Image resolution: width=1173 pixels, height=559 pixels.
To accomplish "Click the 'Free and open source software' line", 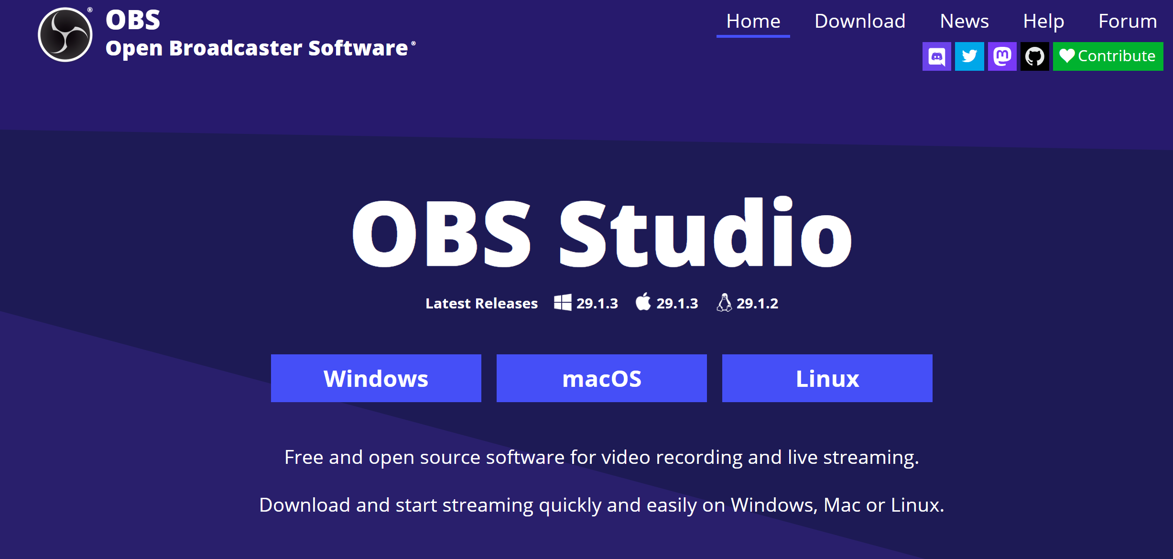I will (601, 458).
